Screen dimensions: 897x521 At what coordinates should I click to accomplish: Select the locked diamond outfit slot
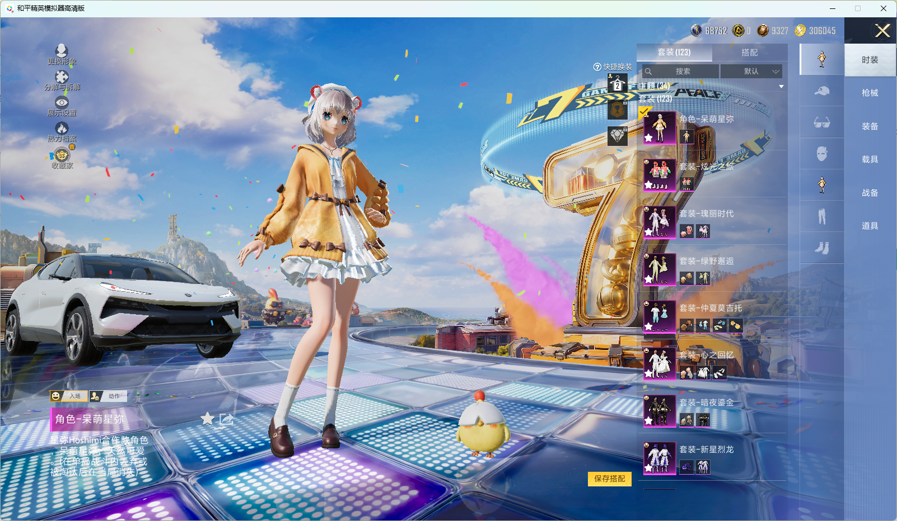617,135
